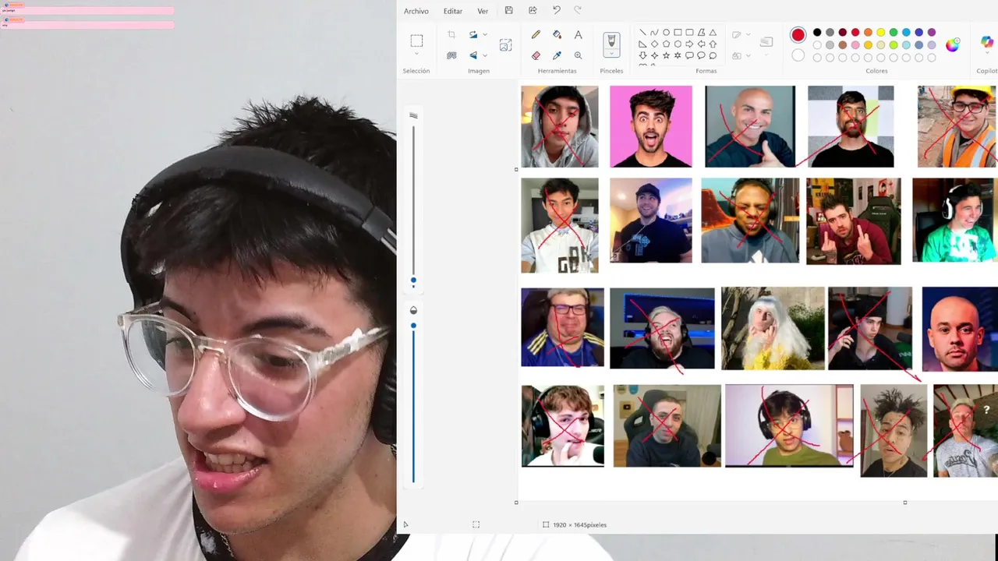Pick the purple color swatch

(x=932, y=33)
